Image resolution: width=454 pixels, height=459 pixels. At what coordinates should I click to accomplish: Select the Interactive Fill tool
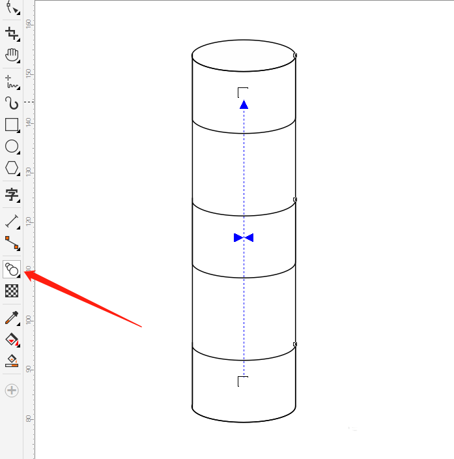tap(12, 340)
